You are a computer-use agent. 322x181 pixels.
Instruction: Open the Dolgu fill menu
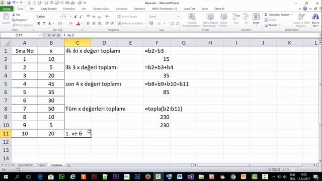(x=271, y=20)
